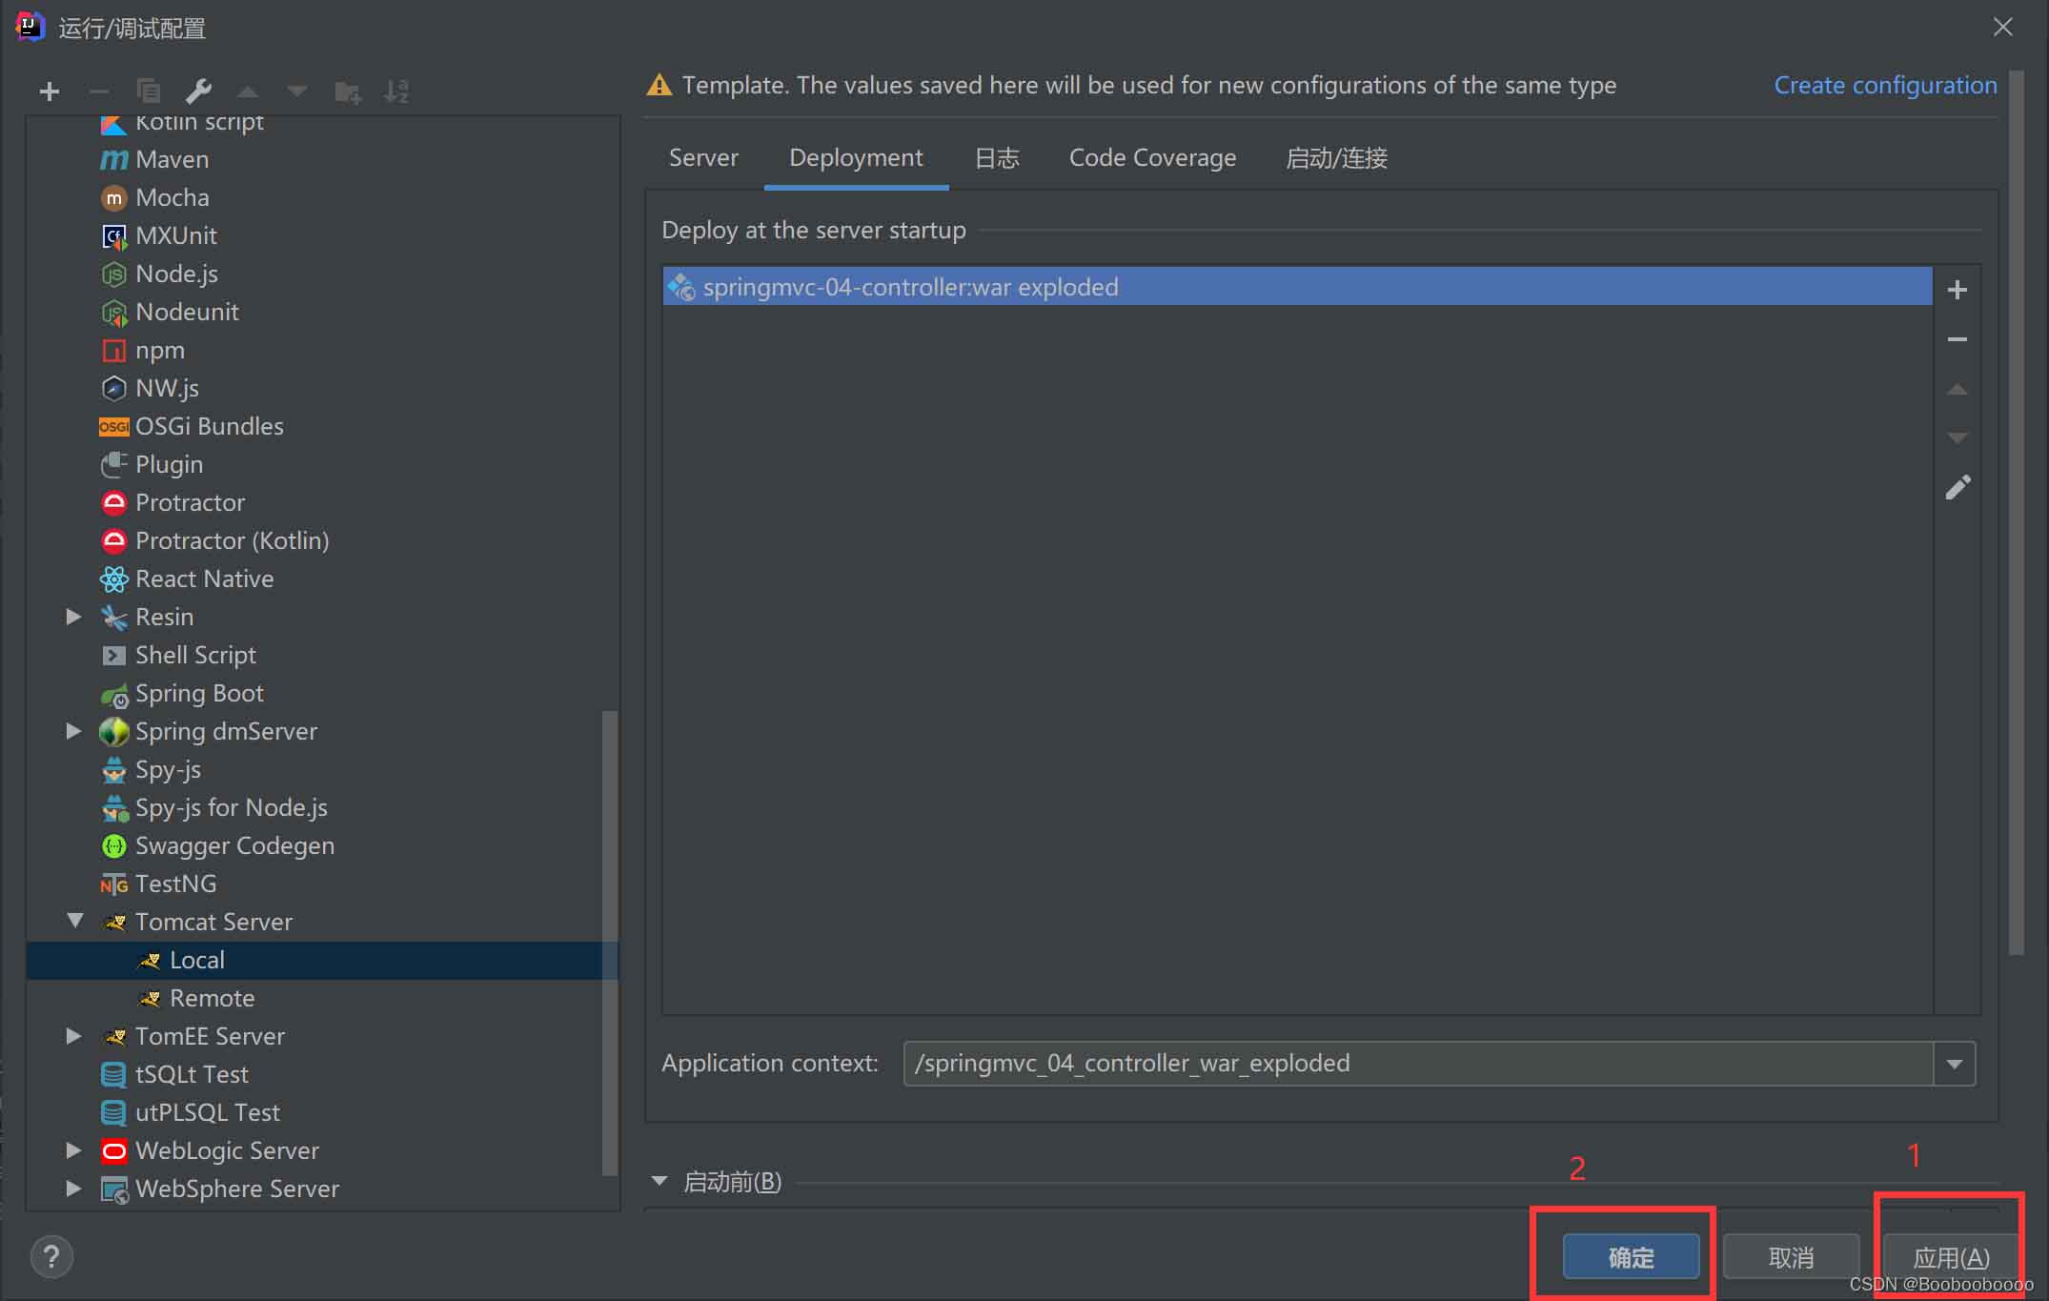Click the Application context input field

[1418, 1064]
